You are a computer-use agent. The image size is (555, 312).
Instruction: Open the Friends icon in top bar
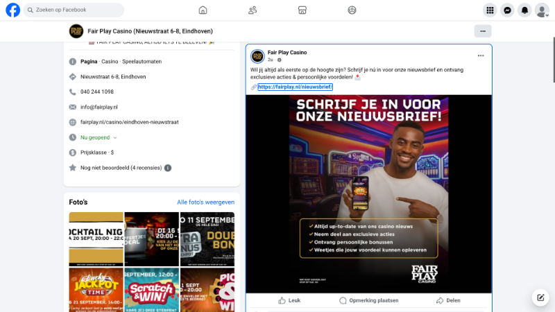[253, 10]
